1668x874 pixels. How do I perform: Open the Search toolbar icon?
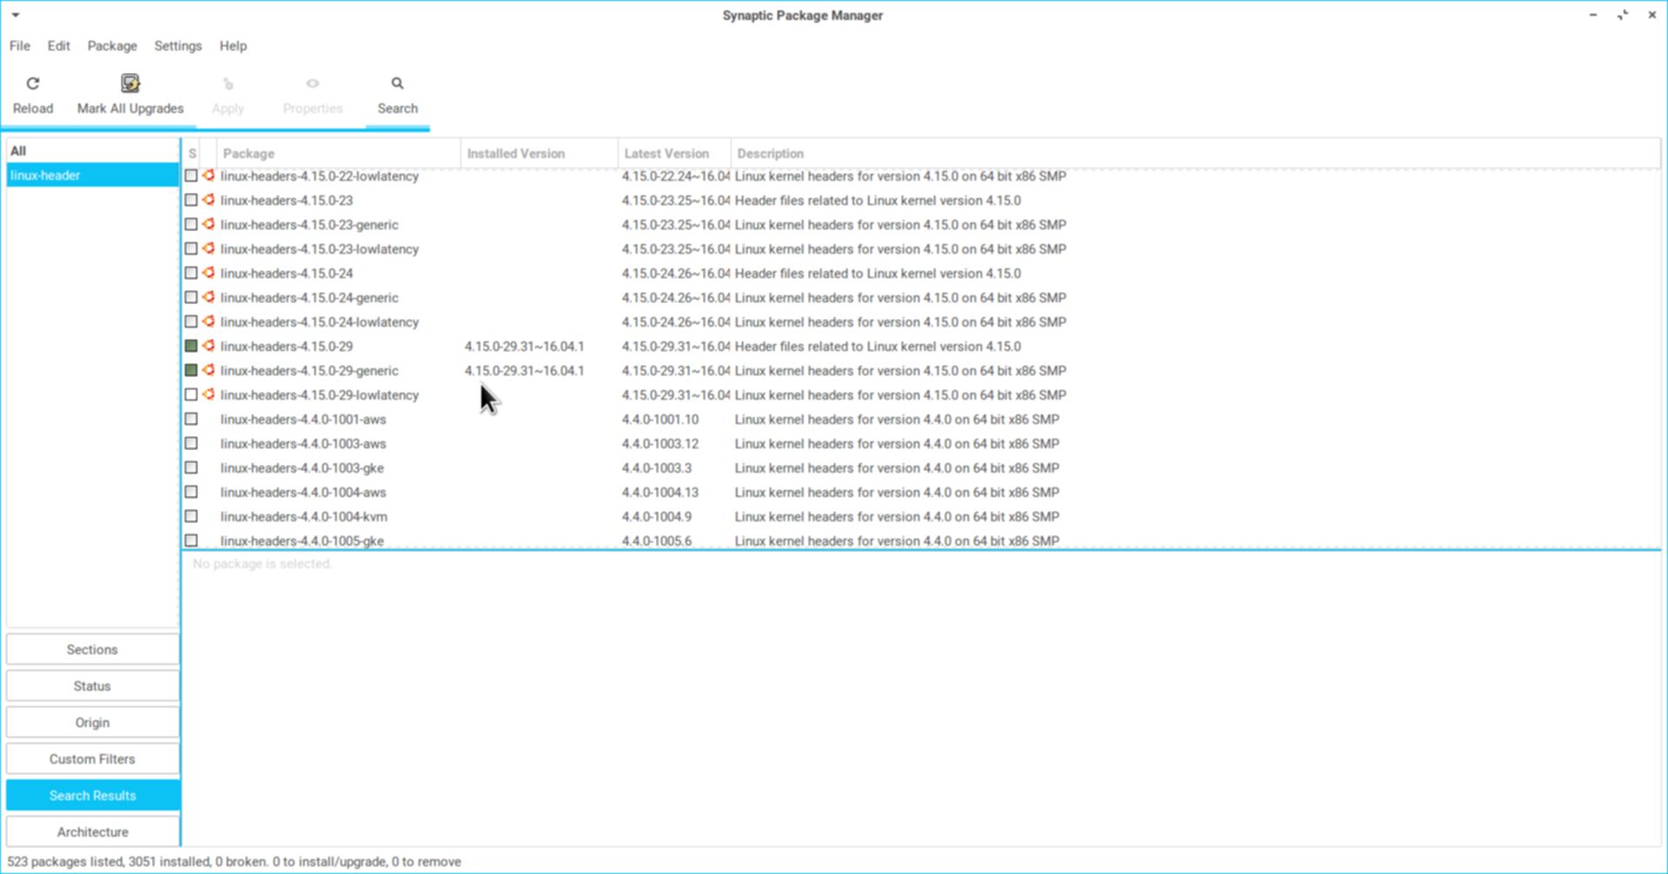(x=397, y=83)
